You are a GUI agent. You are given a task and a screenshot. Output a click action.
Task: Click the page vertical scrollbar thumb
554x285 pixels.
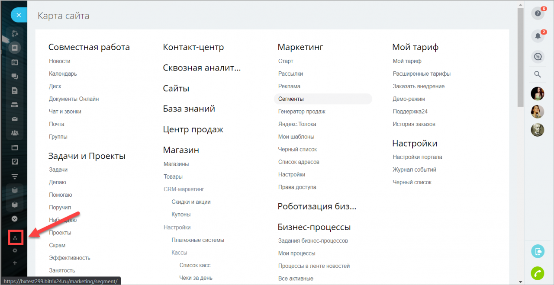click(521, 57)
